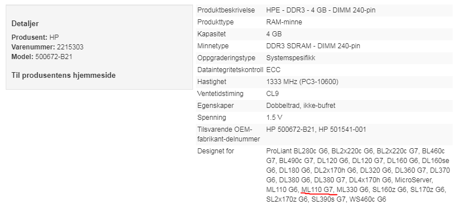Click the Kapasitet '4 GB' value

click(x=274, y=34)
